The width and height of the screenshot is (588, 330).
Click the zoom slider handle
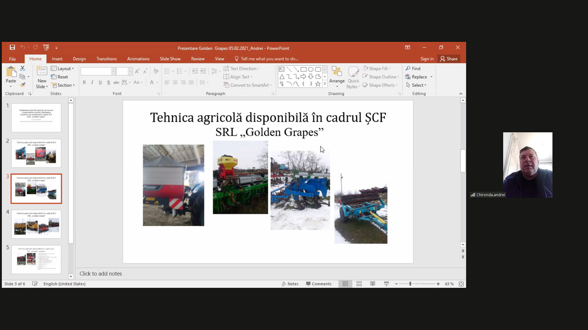410,284
